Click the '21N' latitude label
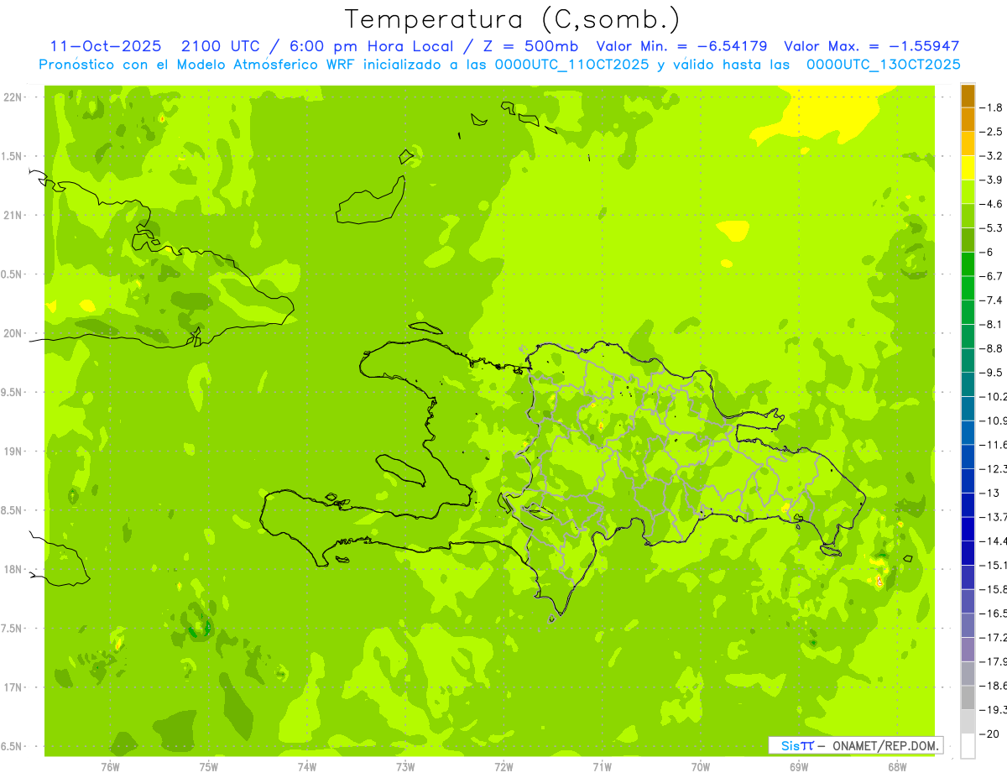 coord(13,215)
